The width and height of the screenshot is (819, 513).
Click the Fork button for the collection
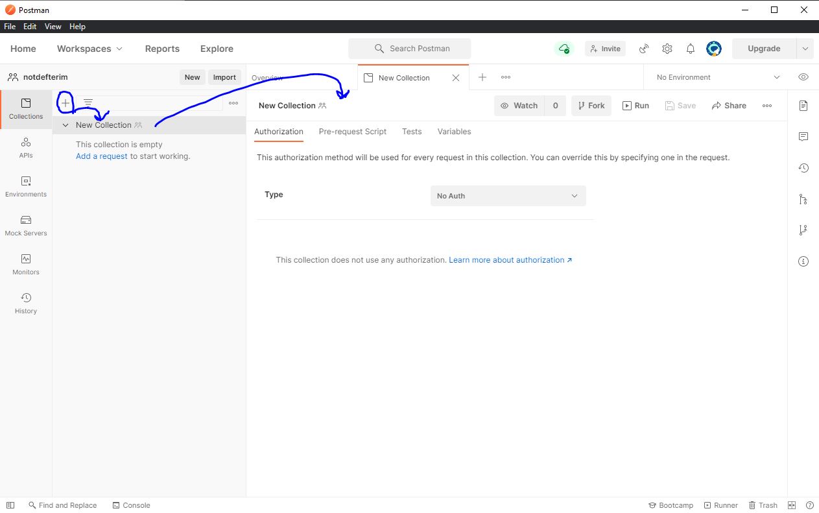[x=591, y=105]
